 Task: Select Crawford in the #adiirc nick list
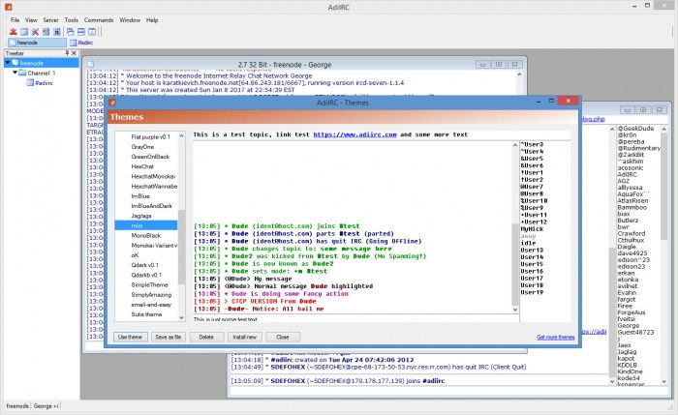click(632, 234)
